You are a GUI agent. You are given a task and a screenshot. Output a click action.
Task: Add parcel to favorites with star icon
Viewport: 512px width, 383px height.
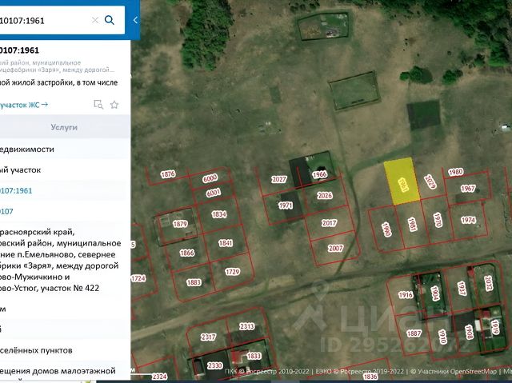click(x=114, y=104)
